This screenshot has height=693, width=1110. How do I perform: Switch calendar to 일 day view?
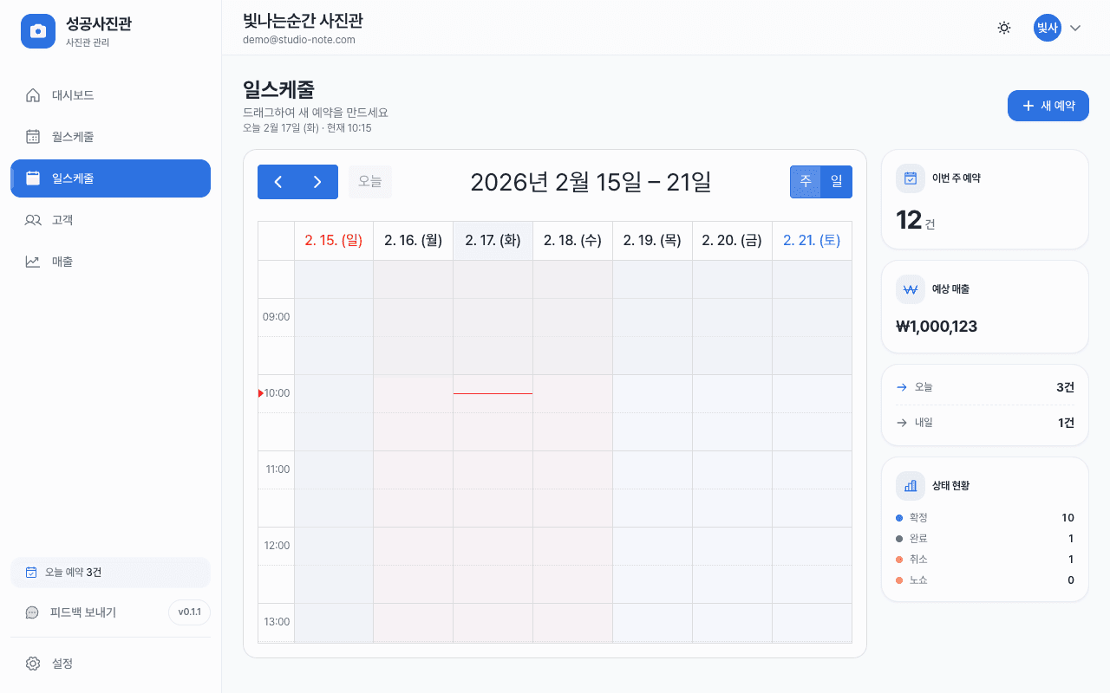point(837,182)
